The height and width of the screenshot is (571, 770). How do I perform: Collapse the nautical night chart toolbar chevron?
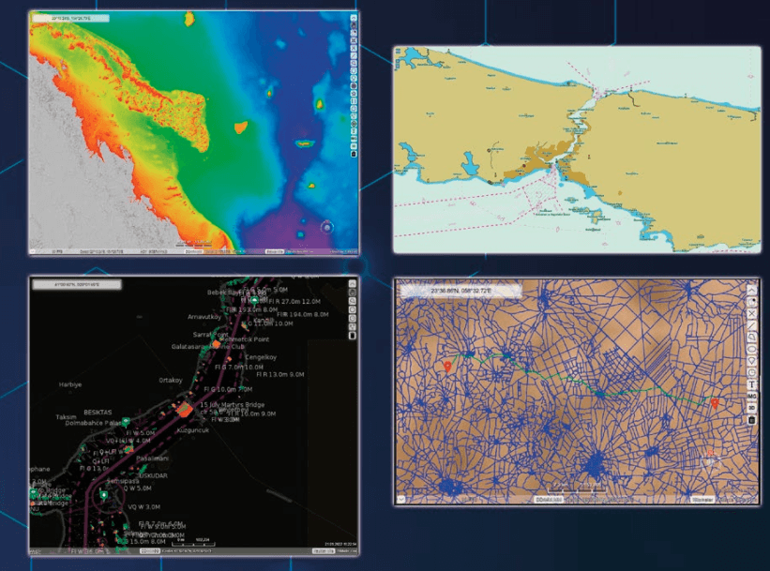point(352,283)
